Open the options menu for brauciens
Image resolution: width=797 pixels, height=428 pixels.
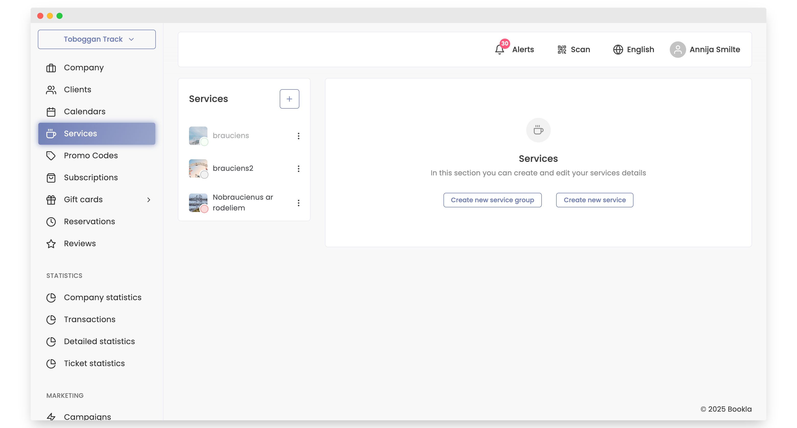point(299,136)
